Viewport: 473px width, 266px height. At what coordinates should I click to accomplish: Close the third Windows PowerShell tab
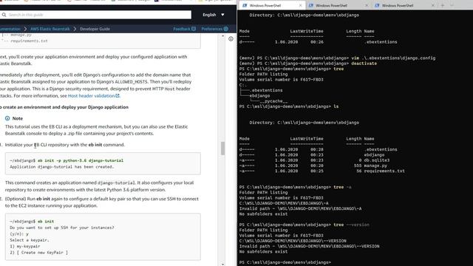[433, 5]
